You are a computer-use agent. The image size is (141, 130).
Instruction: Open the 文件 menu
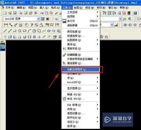[x=10, y=8]
